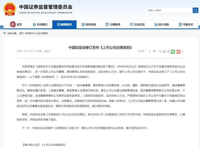This screenshot has width=200, height=148.
Task: Click the search magnifier button
Action: (196, 10)
